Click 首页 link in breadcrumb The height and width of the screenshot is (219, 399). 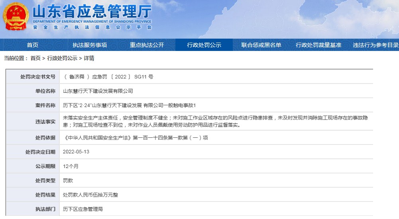pyautogui.click(x=35, y=58)
